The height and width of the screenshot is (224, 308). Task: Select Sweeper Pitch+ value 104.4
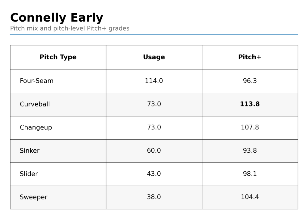250,197
